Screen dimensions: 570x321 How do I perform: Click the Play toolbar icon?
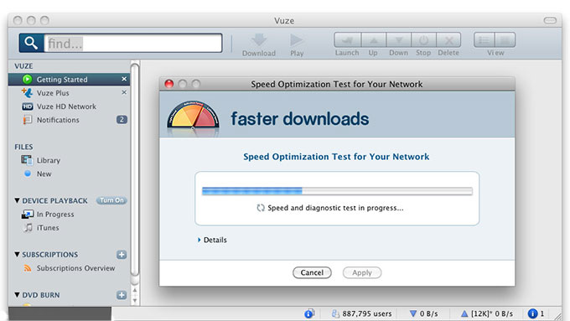coord(296,40)
